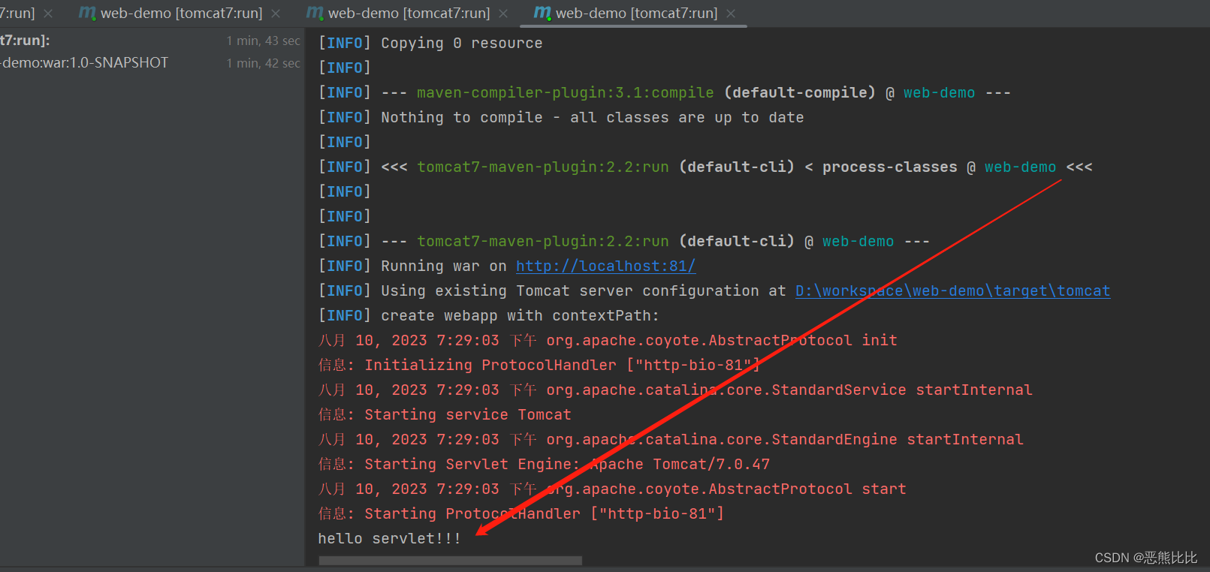Image resolution: width=1210 pixels, height=572 pixels.
Task: Click the 'process-classes' text in the log
Action: 889,167
